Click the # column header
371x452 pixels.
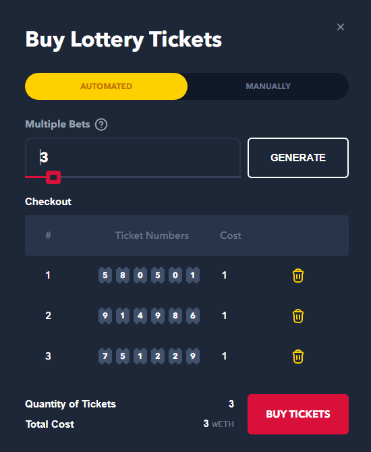coord(48,235)
